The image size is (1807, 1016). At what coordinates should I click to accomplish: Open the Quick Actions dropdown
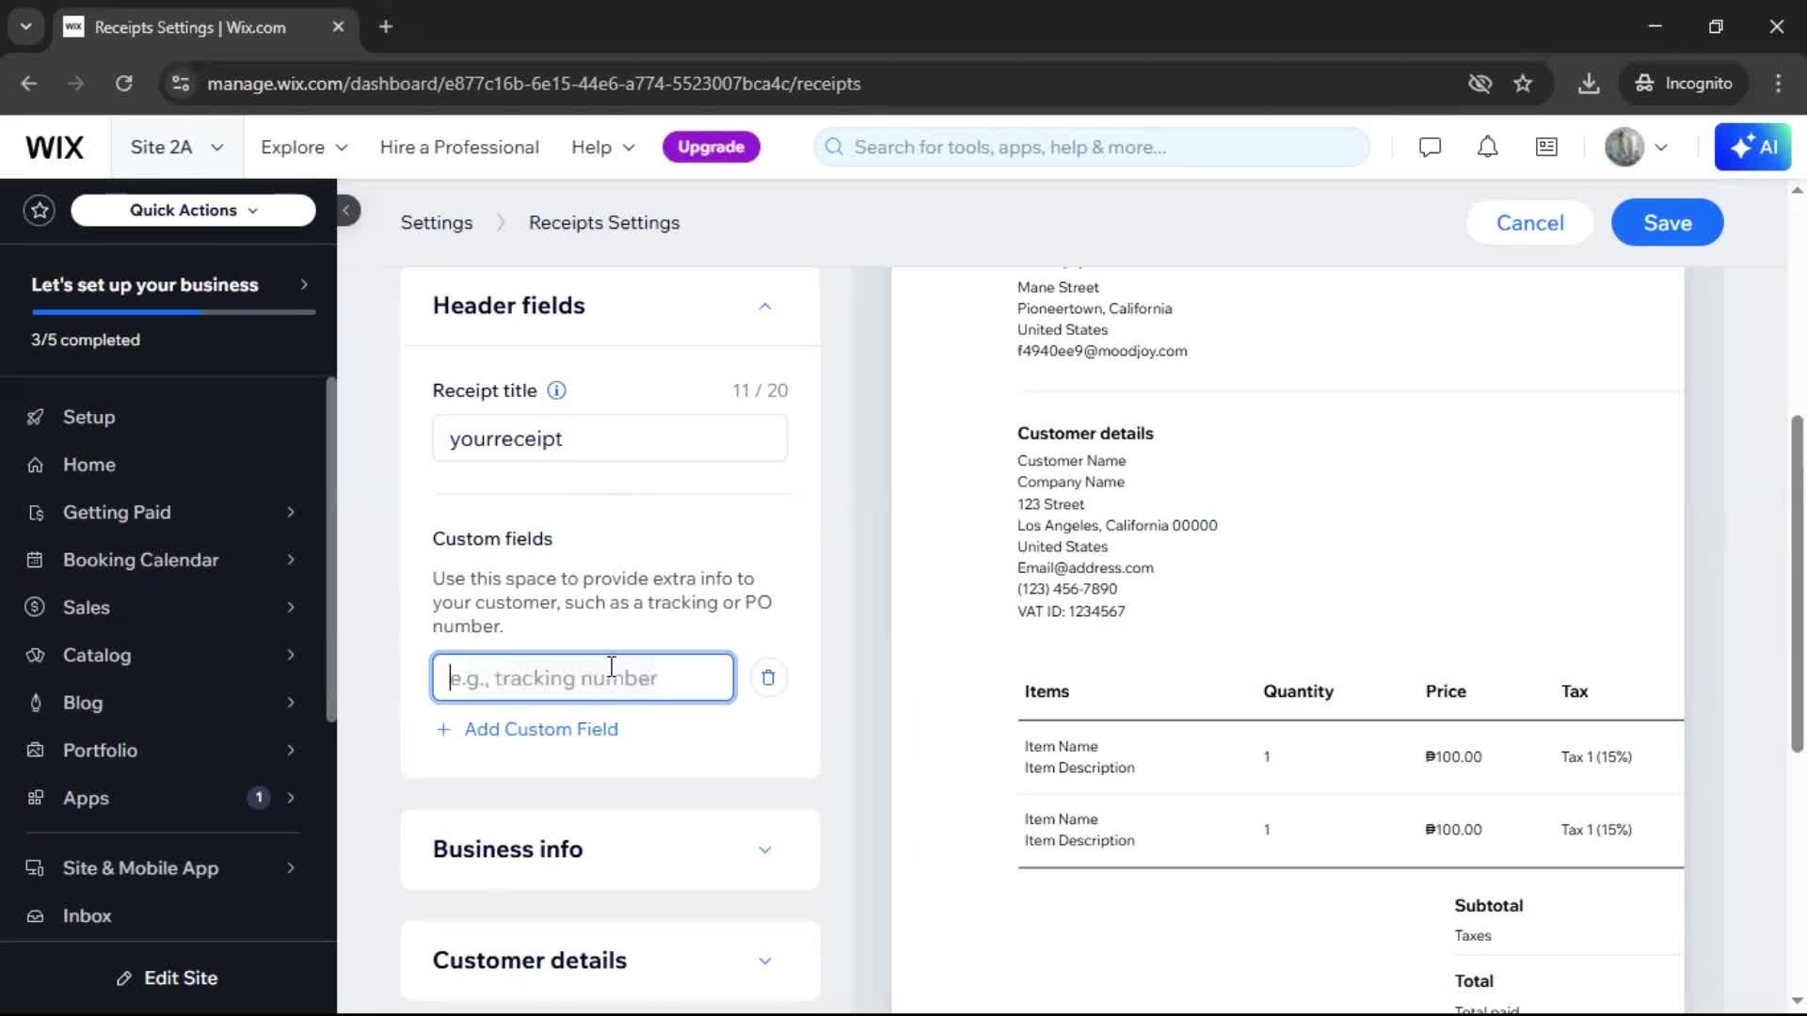click(193, 210)
